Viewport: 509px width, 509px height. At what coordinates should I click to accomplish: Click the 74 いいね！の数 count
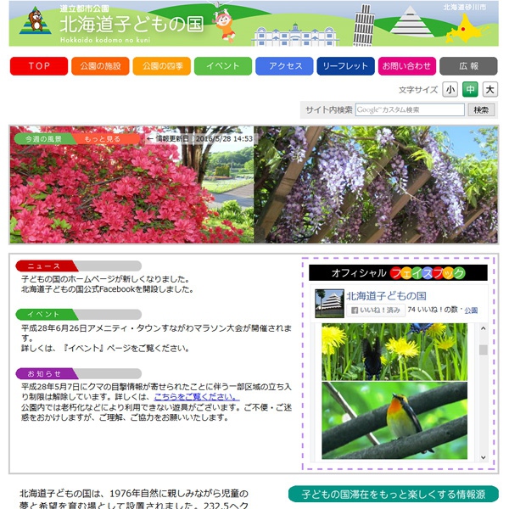click(433, 310)
